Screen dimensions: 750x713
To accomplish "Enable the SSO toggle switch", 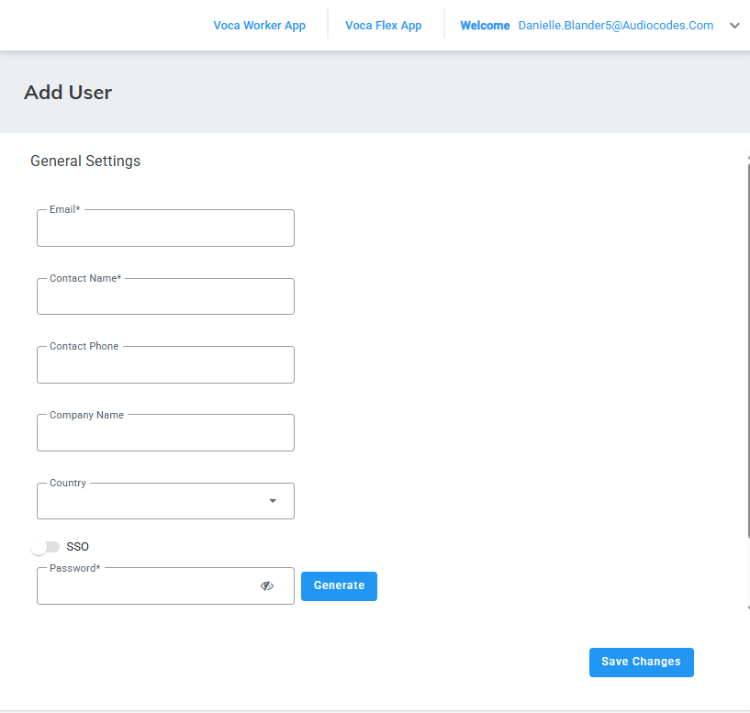I will pyautogui.click(x=45, y=547).
